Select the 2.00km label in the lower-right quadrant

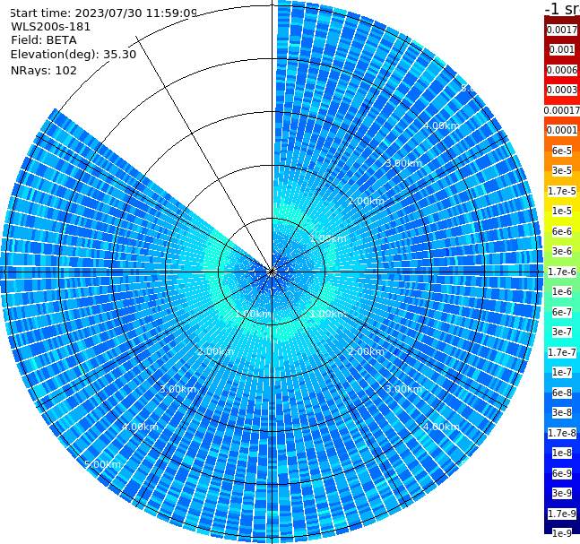click(x=366, y=351)
